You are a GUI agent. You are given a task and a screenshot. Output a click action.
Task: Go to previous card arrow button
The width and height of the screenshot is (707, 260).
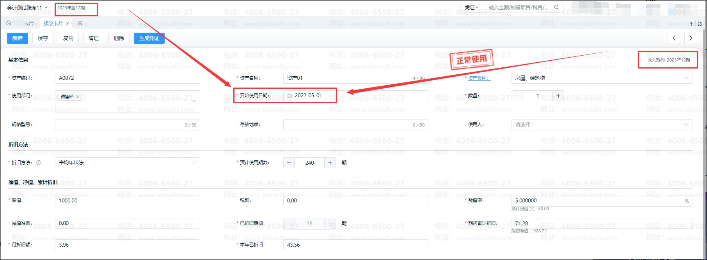(674, 38)
